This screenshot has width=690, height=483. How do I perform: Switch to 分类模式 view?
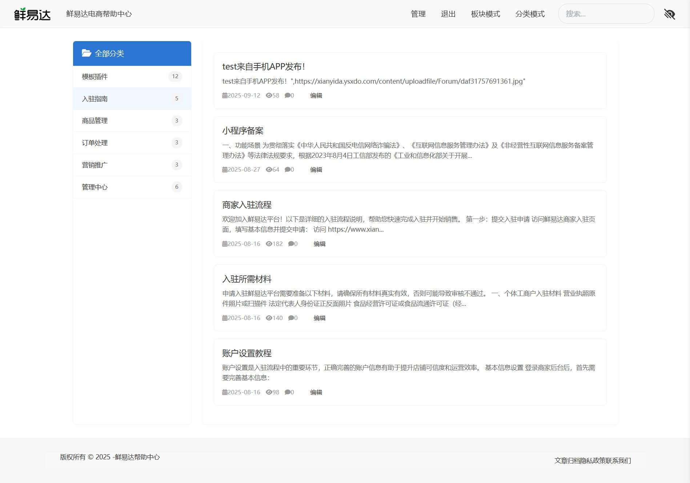pyautogui.click(x=530, y=14)
